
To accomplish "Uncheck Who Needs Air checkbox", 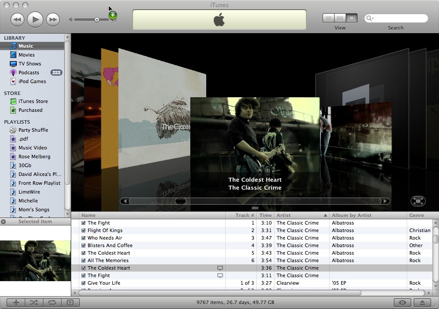I will click(x=84, y=238).
